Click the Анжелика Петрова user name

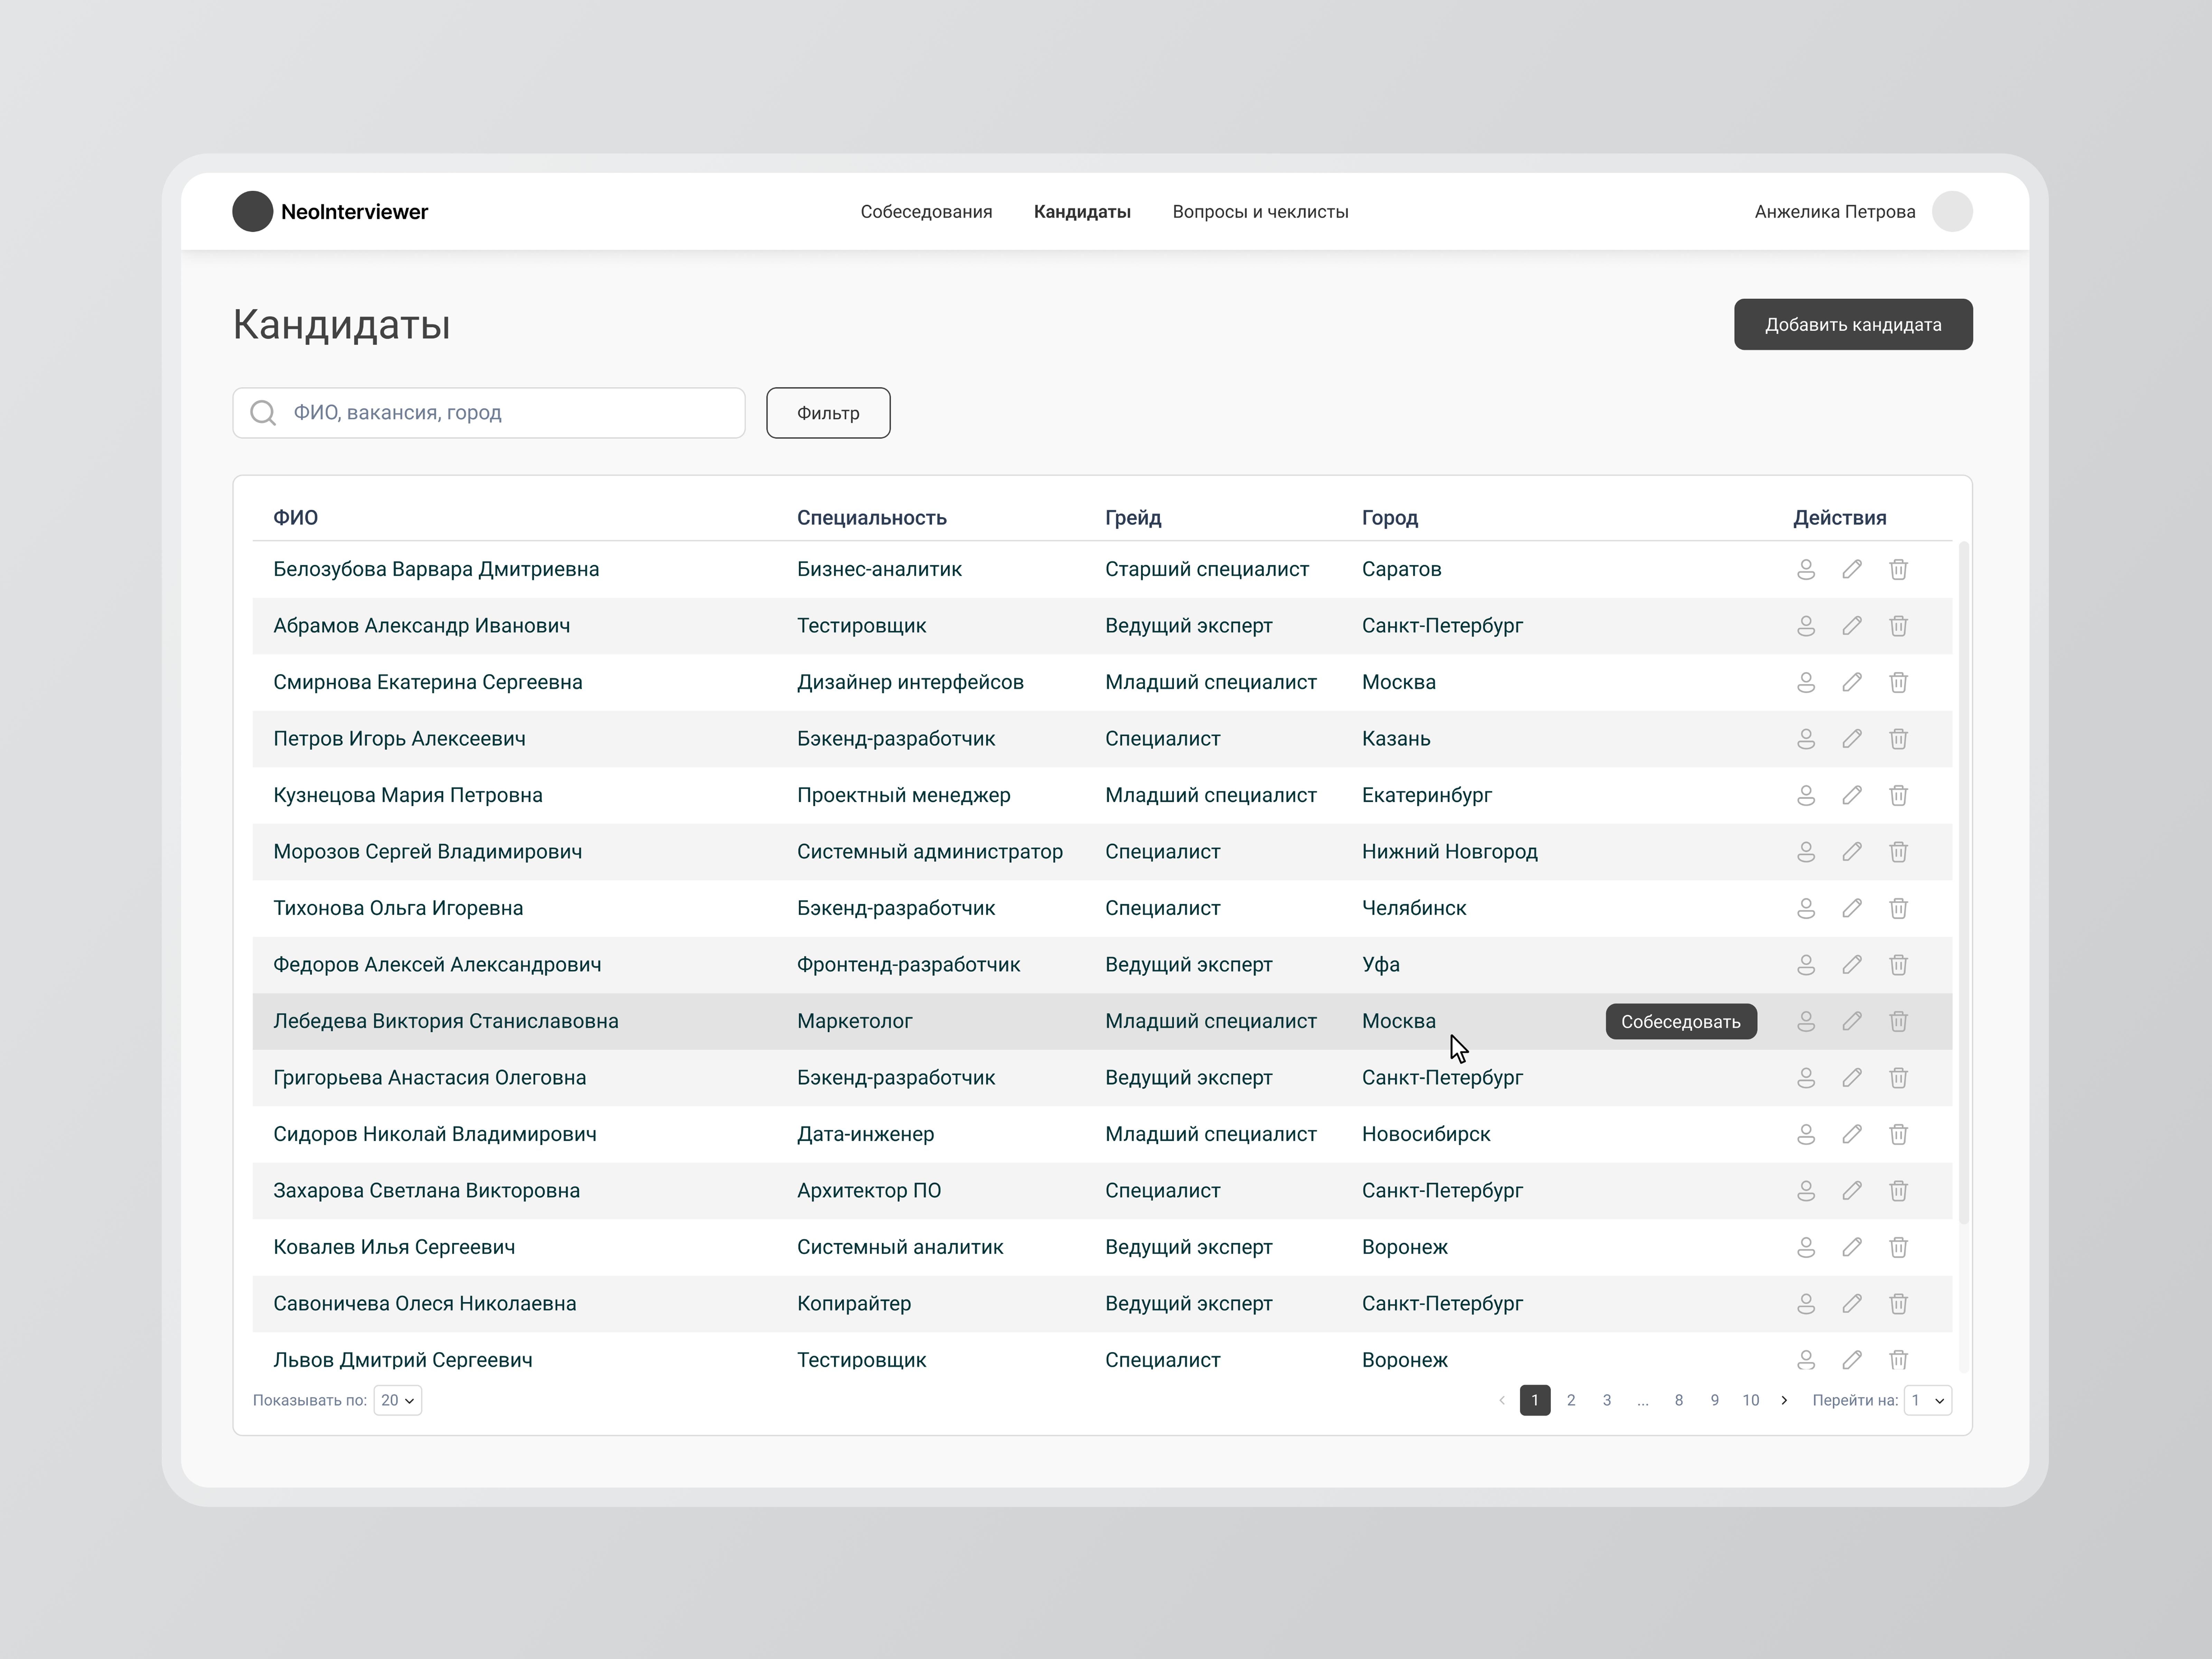coord(1835,212)
